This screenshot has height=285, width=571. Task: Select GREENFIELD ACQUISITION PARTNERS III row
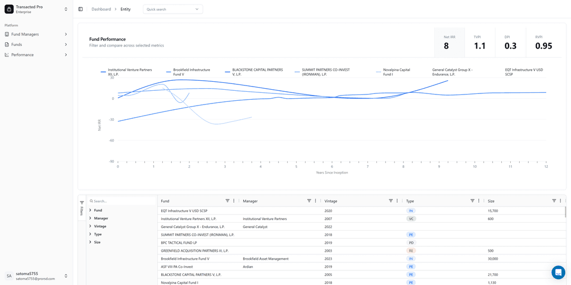click(362, 251)
